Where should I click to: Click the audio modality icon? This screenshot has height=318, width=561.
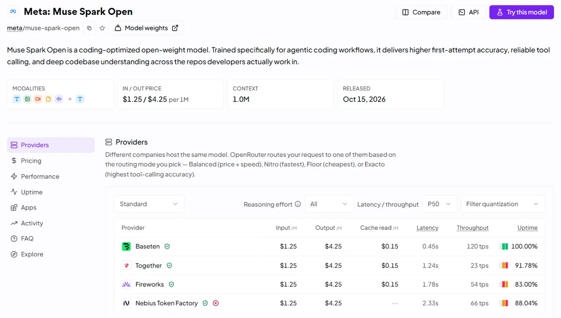59,99
